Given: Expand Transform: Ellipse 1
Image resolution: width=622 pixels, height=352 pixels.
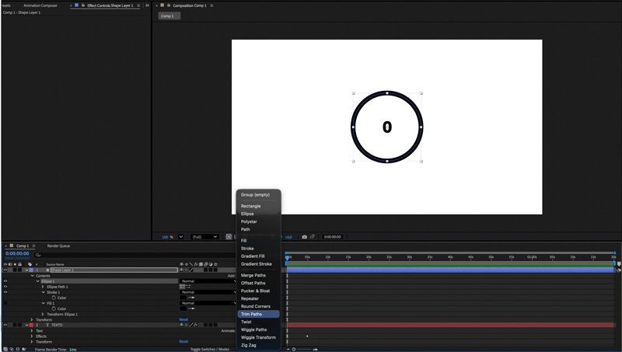Looking at the screenshot, I should point(43,315).
